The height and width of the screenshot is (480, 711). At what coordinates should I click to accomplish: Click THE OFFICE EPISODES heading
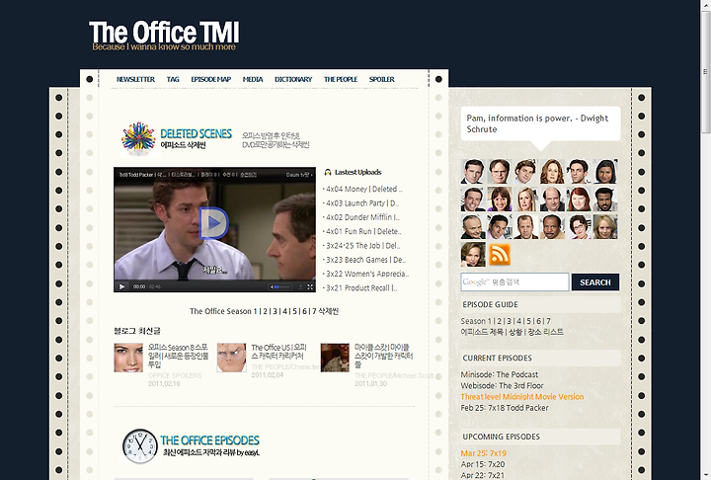click(209, 440)
